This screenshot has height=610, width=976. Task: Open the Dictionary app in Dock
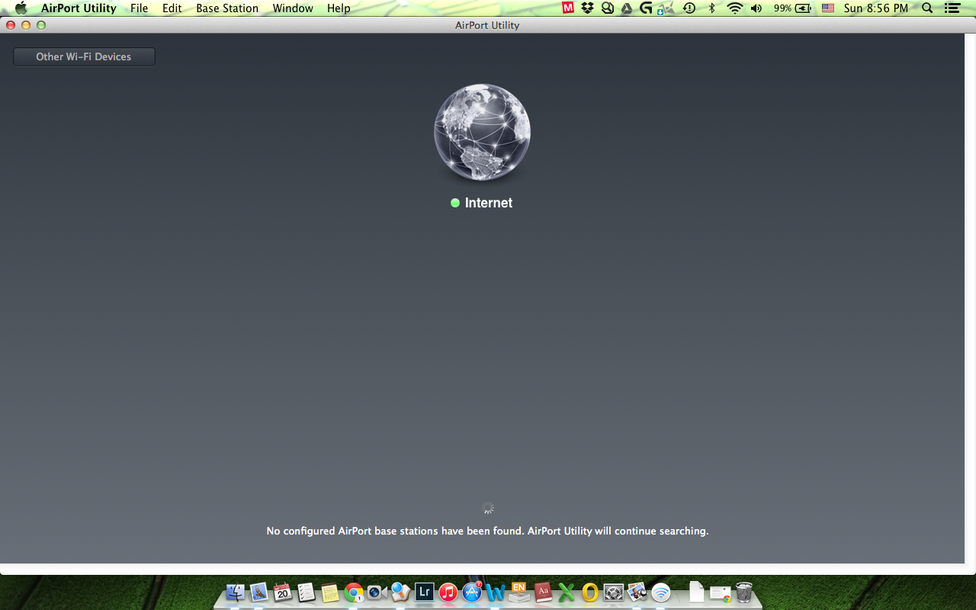[x=543, y=592]
